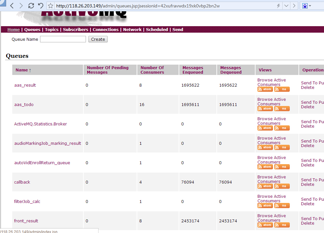Sort by Messages Dequeued header
Image resolution: width=324 pixels, height=233 pixels.
[x=231, y=70]
